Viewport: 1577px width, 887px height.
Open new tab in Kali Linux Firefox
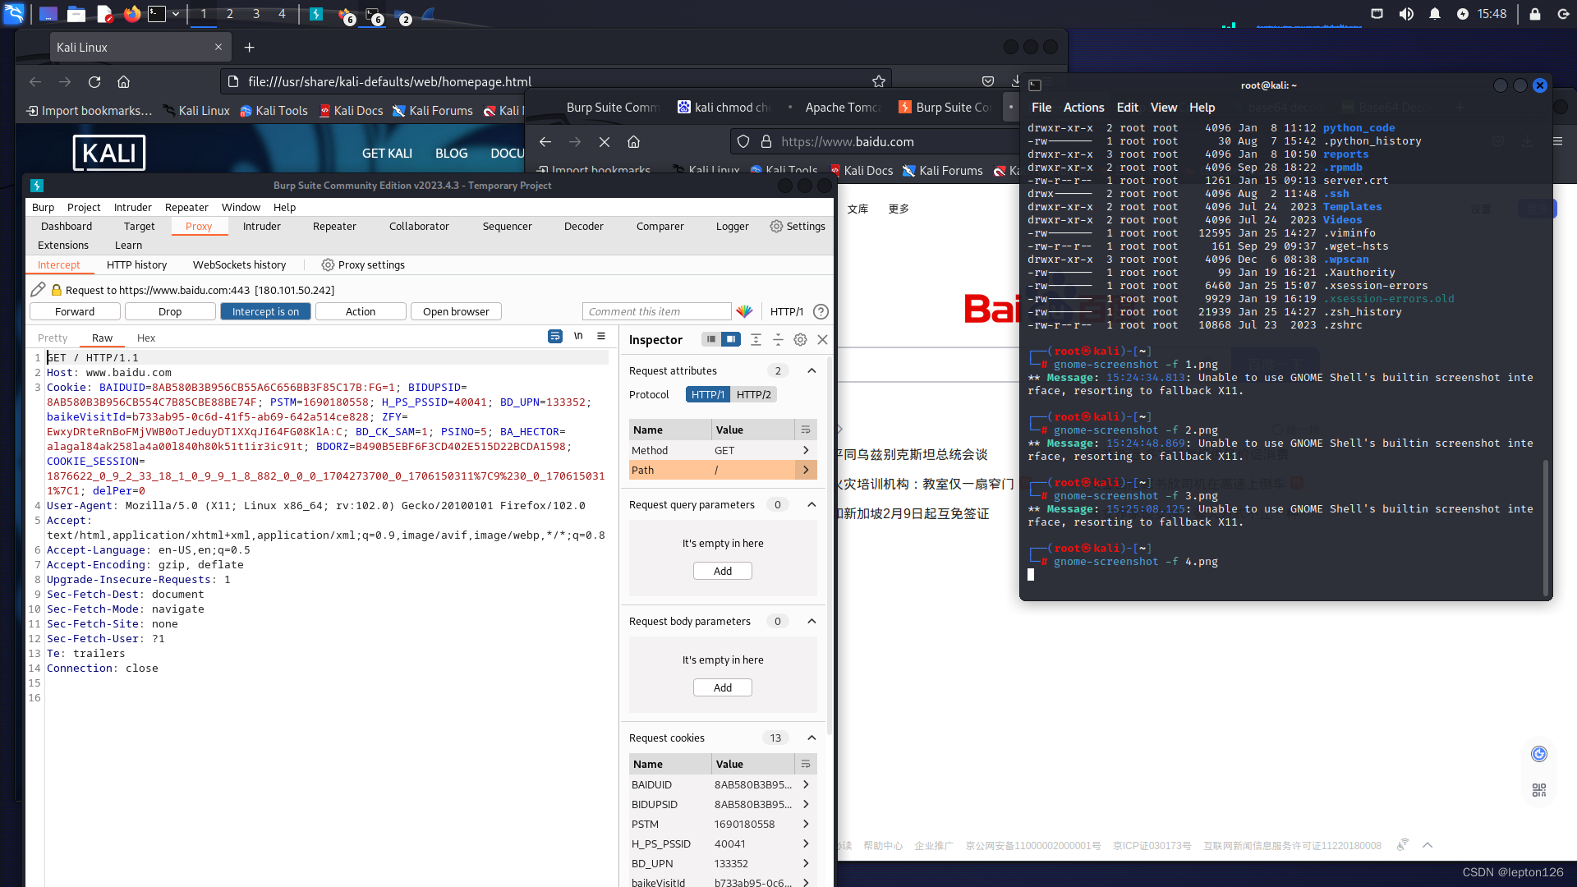point(249,48)
